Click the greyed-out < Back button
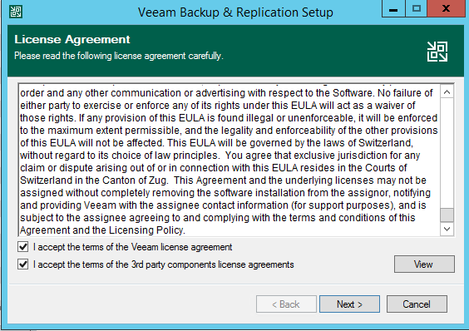 [x=286, y=304]
